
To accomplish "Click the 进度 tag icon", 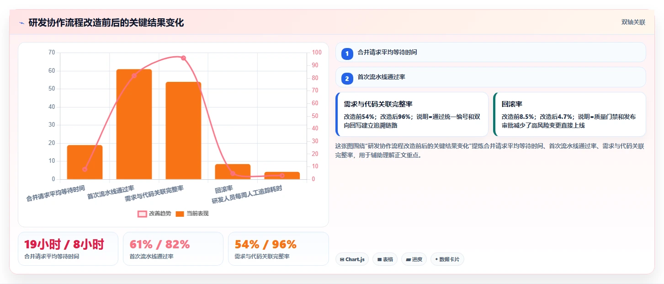I will pyautogui.click(x=408, y=259).
